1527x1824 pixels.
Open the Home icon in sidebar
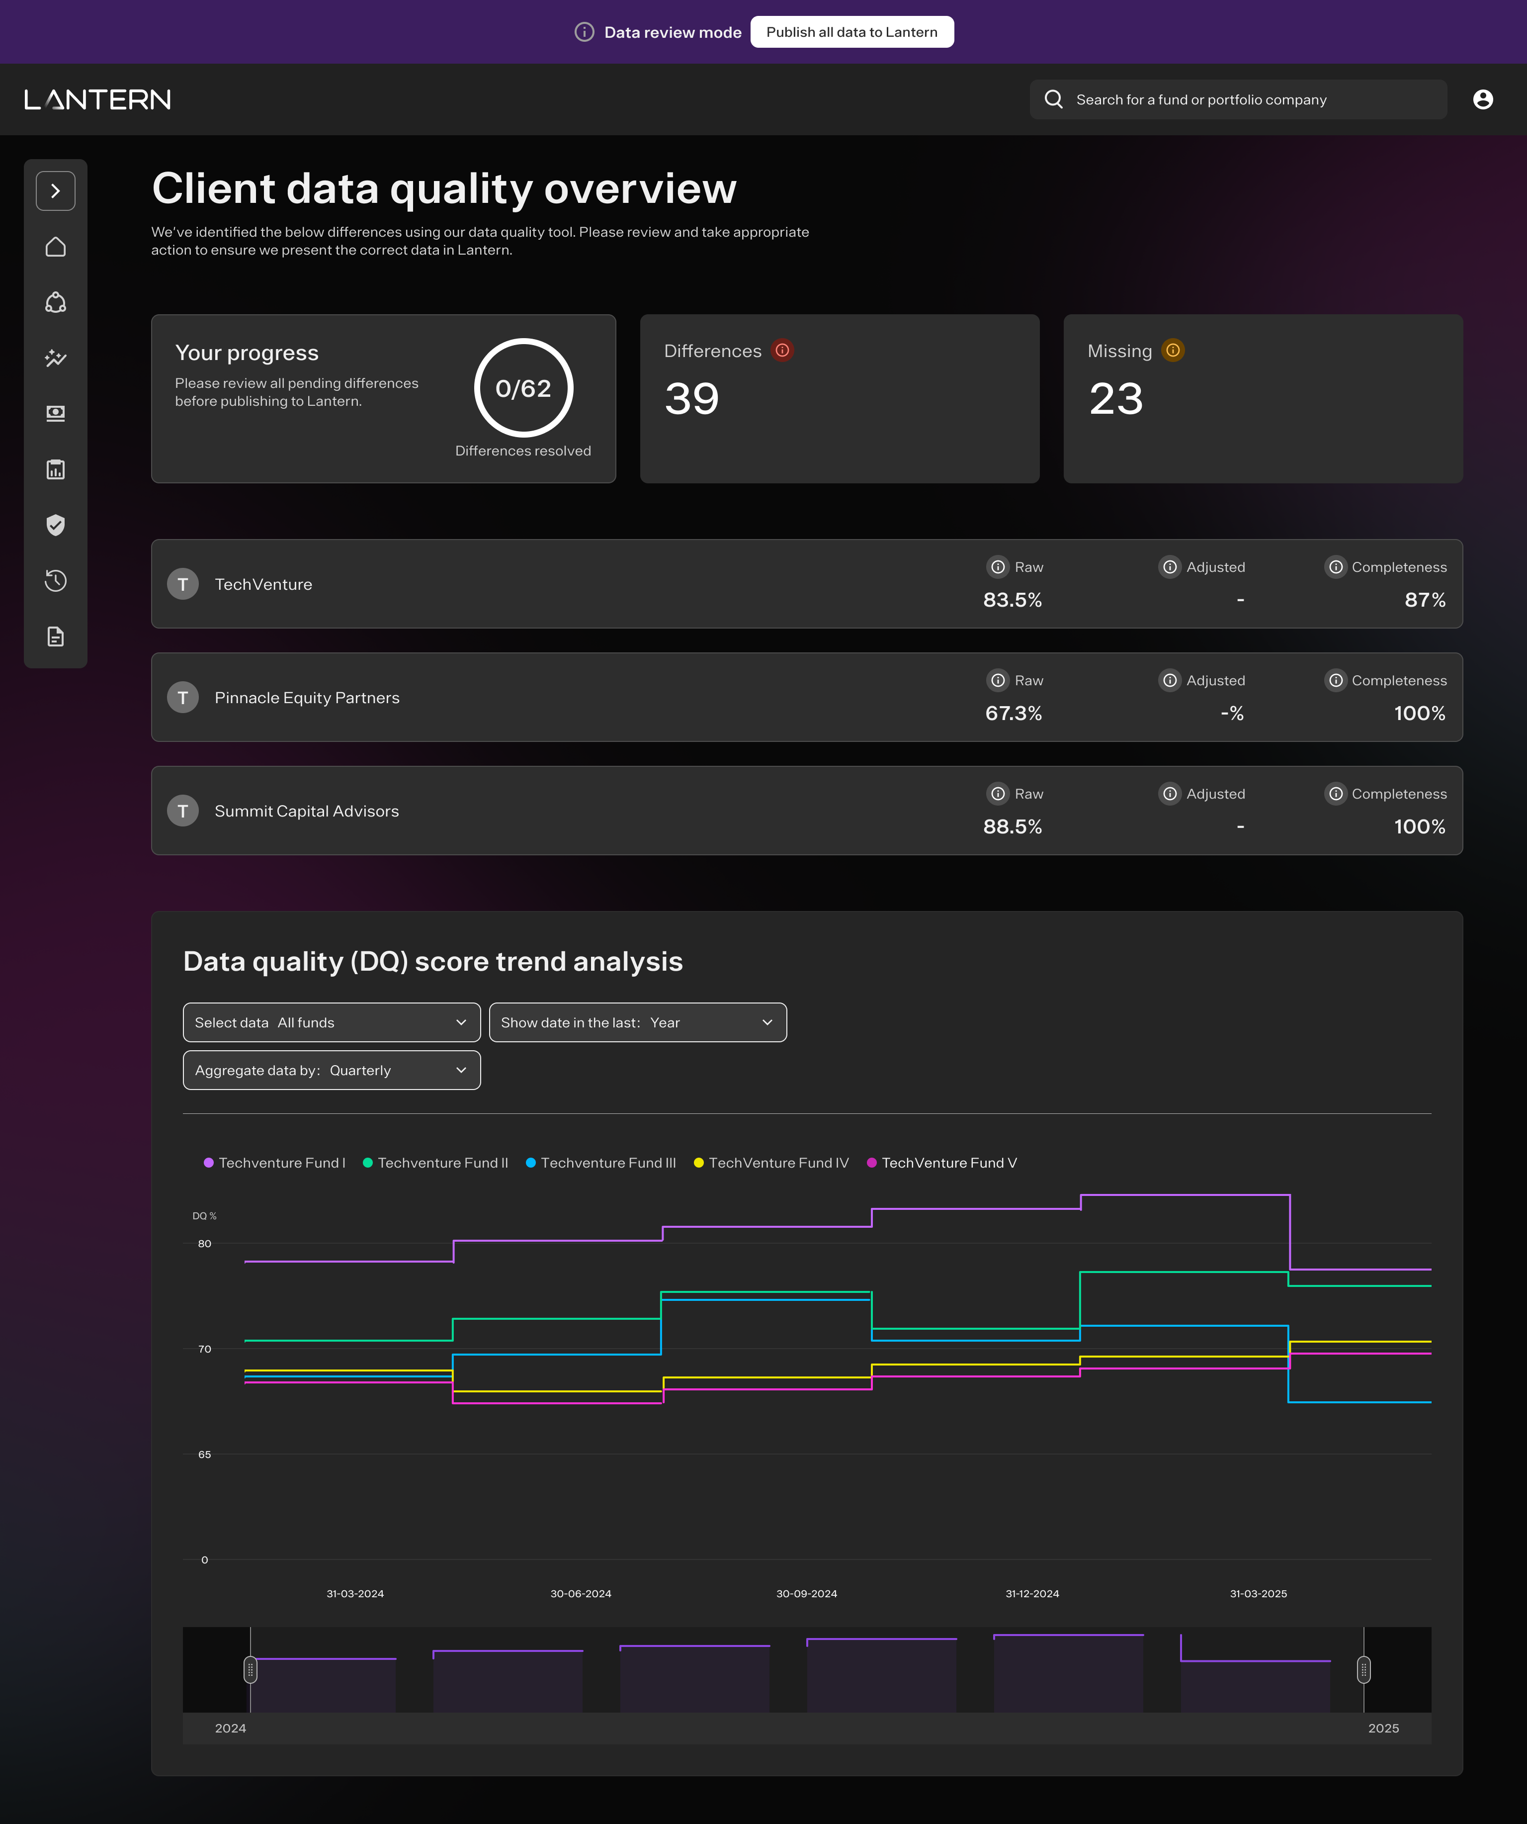point(56,247)
